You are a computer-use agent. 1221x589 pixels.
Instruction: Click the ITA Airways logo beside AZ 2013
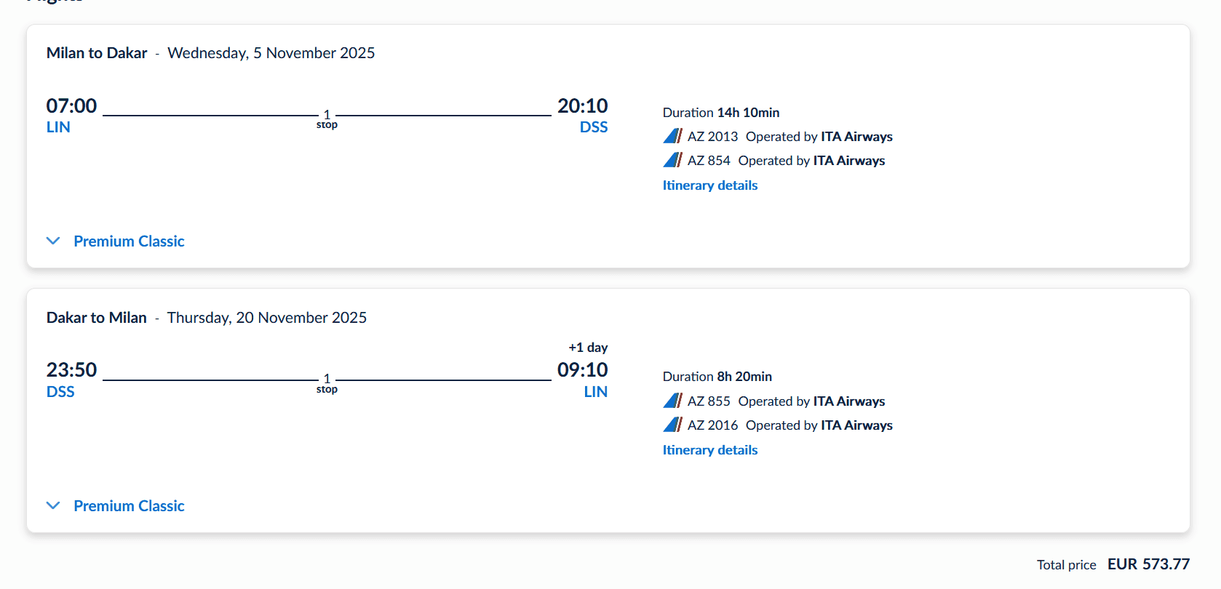pos(672,136)
